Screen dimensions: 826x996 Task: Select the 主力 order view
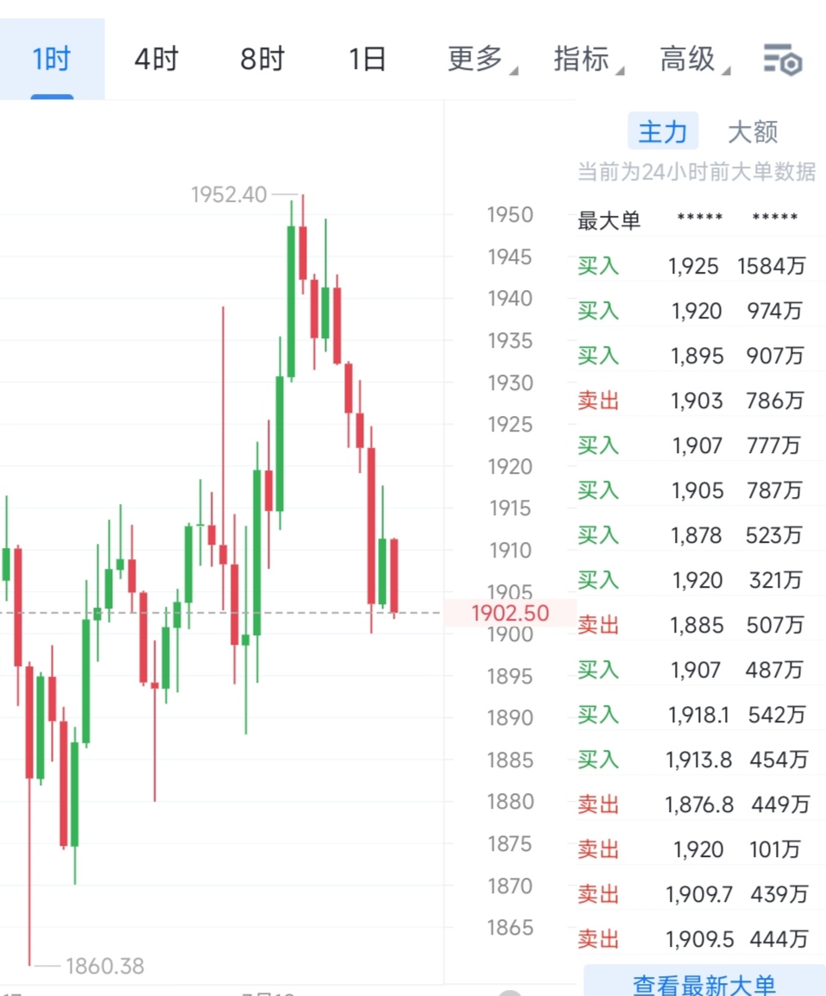tap(662, 131)
